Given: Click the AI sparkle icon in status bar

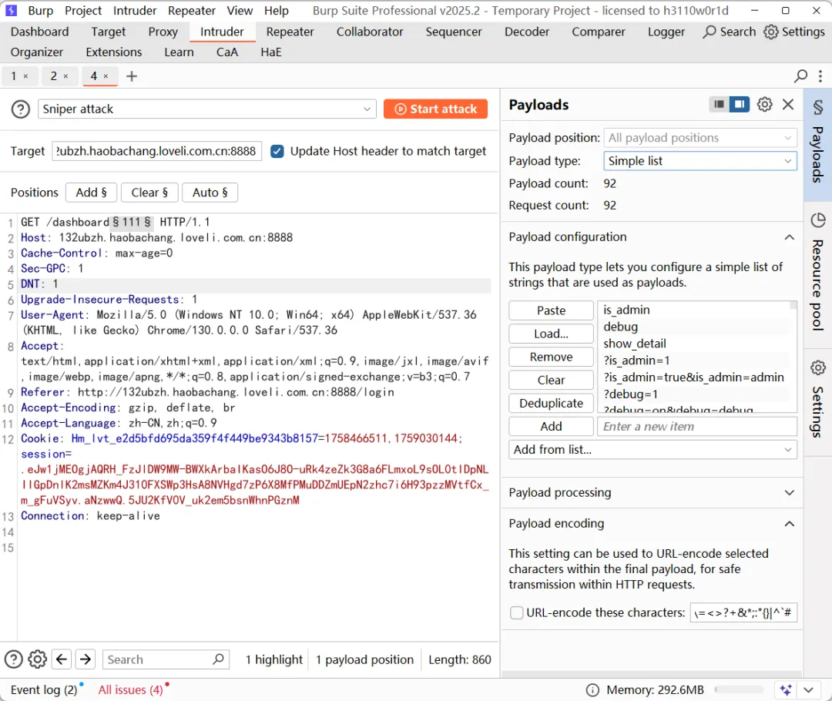Looking at the screenshot, I should (x=786, y=690).
